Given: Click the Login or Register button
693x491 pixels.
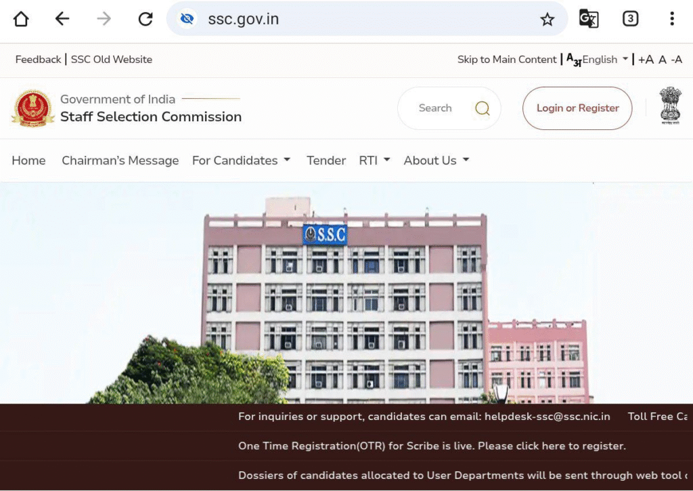Looking at the screenshot, I should [577, 108].
